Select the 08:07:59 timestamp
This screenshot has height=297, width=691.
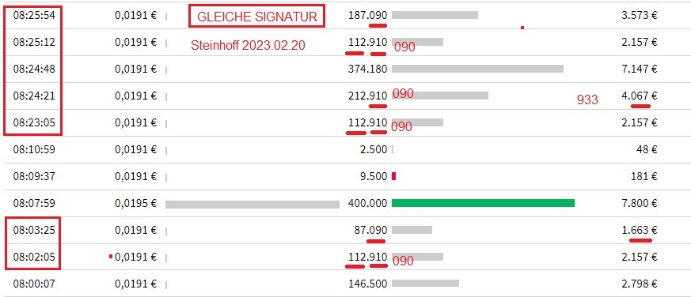(x=34, y=203)
